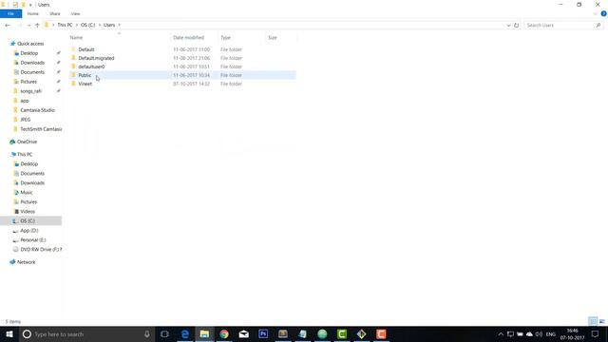Screen dimensions: 608x342
Task: Open pinned Pictures under Quick access
Action: (28, 82)
